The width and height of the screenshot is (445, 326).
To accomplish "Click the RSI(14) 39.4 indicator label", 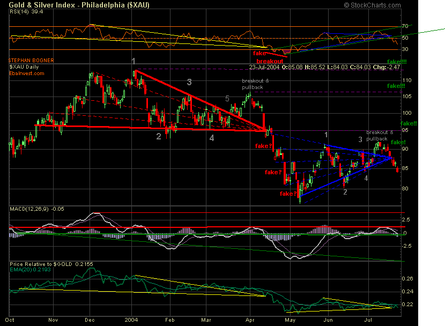I will point(26,12).
